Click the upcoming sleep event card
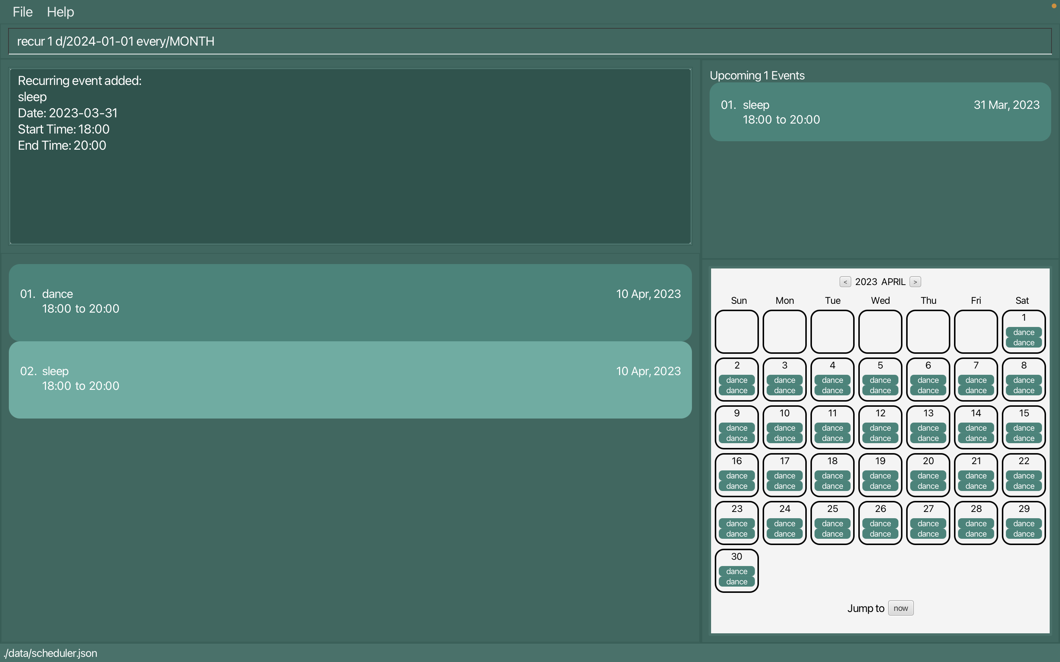Viewport: 1060px width, 662px height. pyautogui.click(x=880, y=112)
